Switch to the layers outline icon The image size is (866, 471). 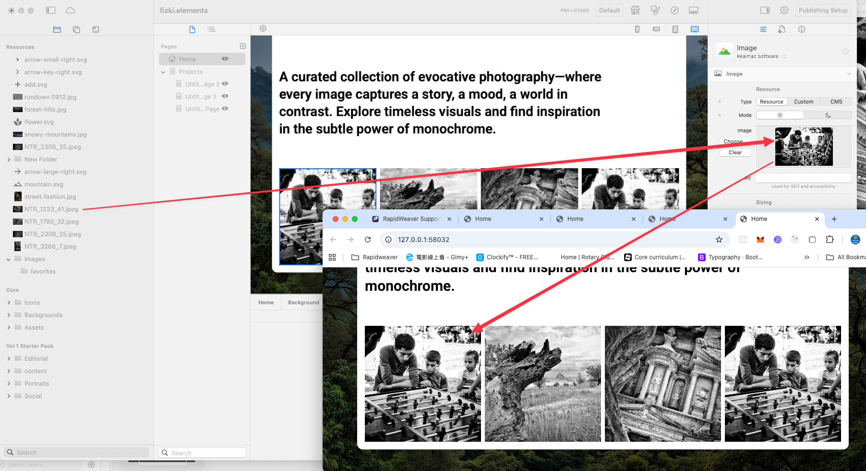[x=211, y=29]
